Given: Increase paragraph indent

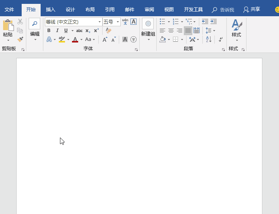Looking at the screenshot, I should tap(214, 22).
